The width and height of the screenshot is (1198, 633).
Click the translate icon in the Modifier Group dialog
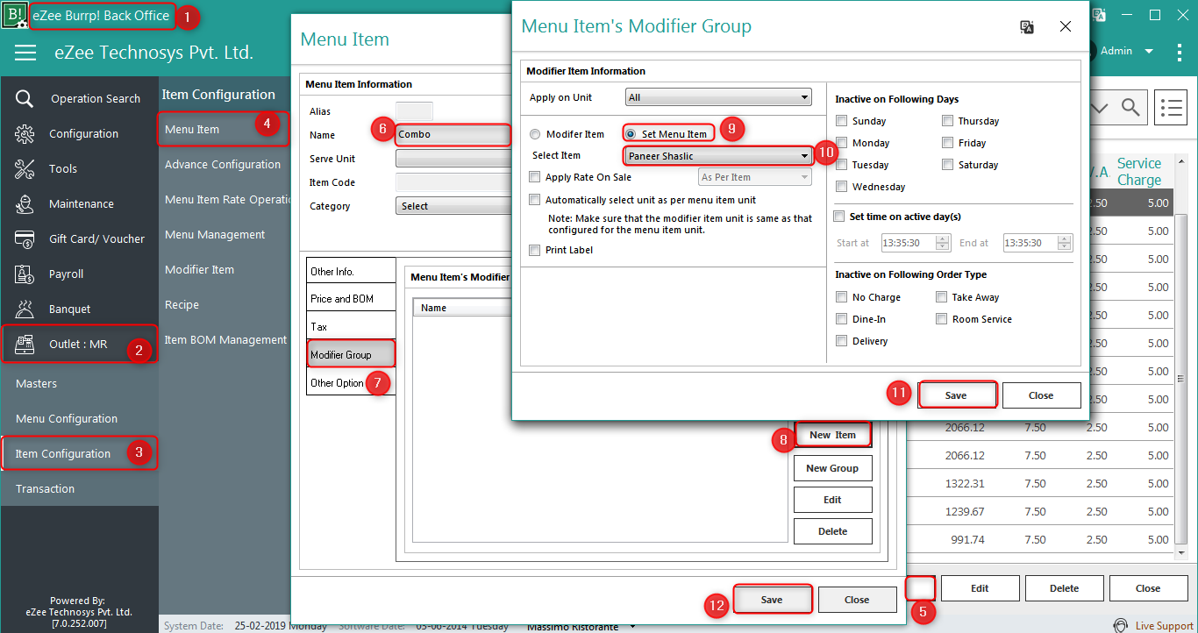[x=1027, y=27]
